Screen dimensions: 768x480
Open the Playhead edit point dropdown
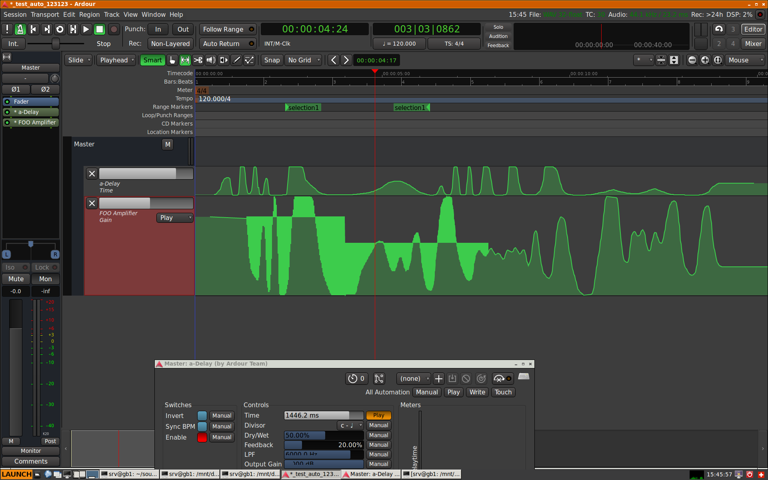[117, 60]
